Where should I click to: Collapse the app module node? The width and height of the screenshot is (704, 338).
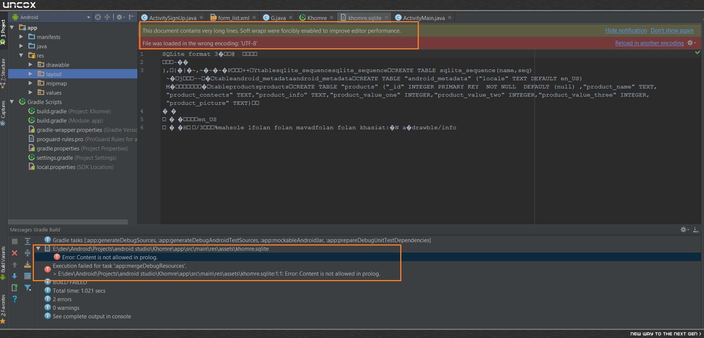click(12, 27)
